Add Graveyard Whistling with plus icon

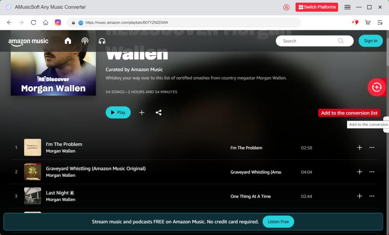359,172
